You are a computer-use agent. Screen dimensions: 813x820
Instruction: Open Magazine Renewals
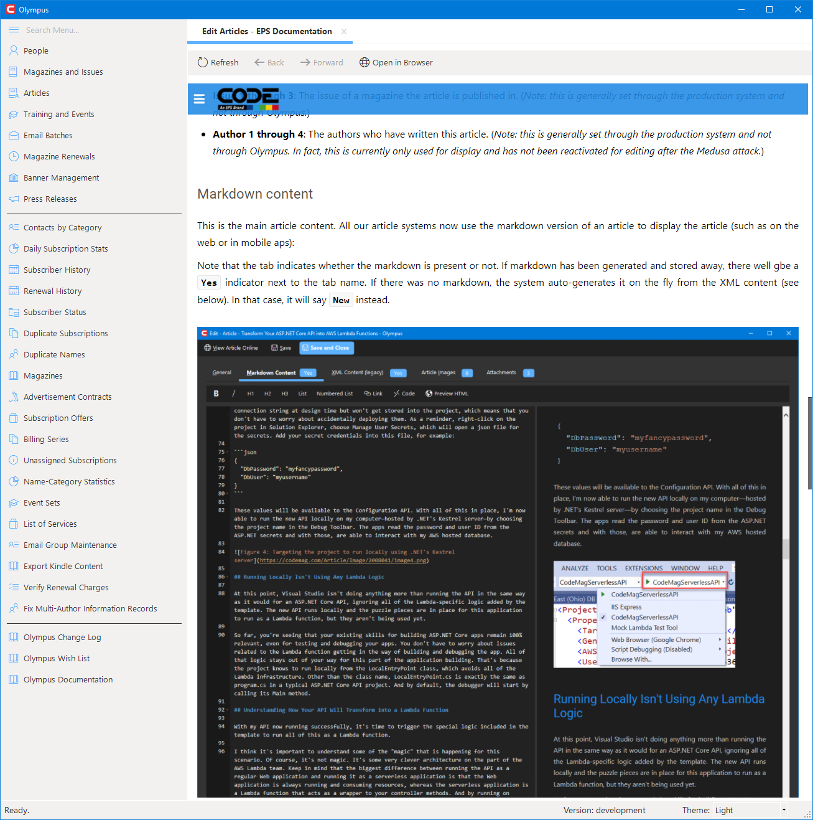59,157
